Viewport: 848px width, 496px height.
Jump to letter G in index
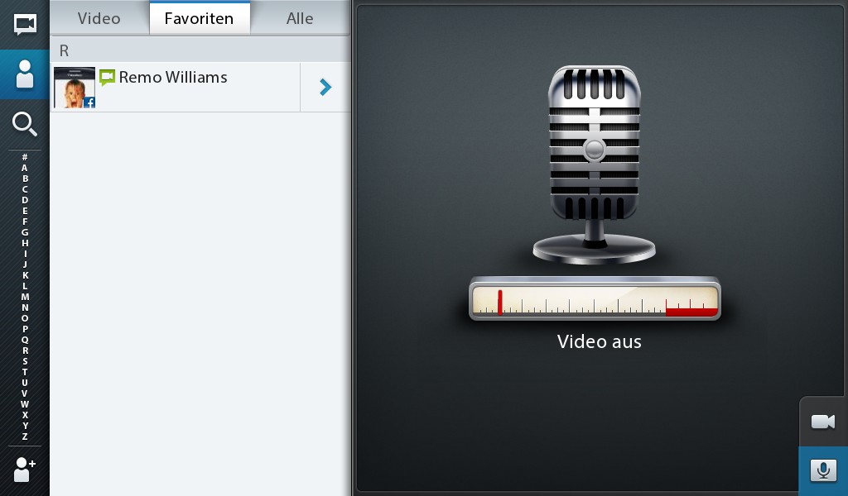[x=25, y=232]
